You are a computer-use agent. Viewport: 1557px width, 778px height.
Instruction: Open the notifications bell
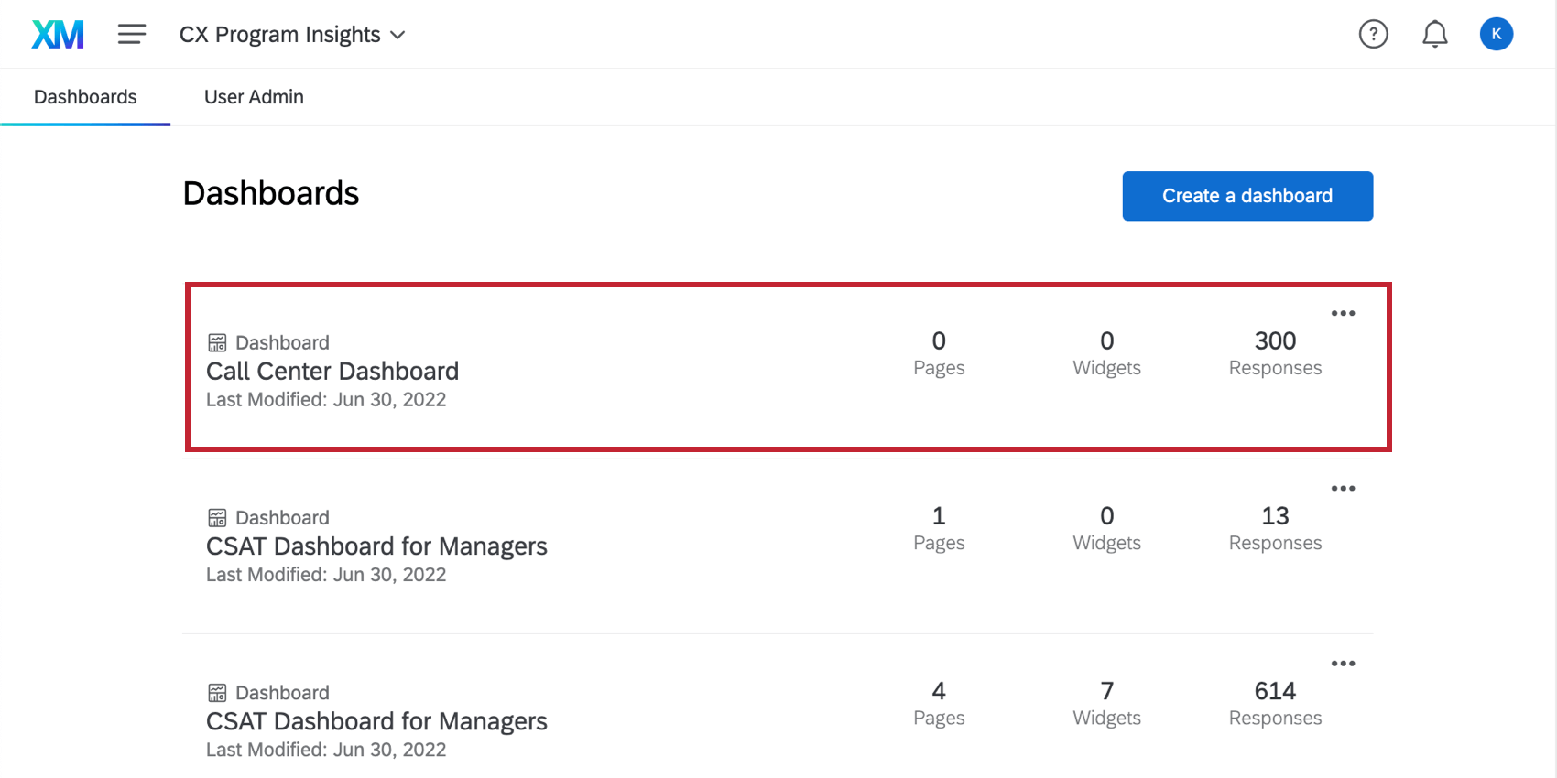pyautogui.click(x=1434, y=35)
